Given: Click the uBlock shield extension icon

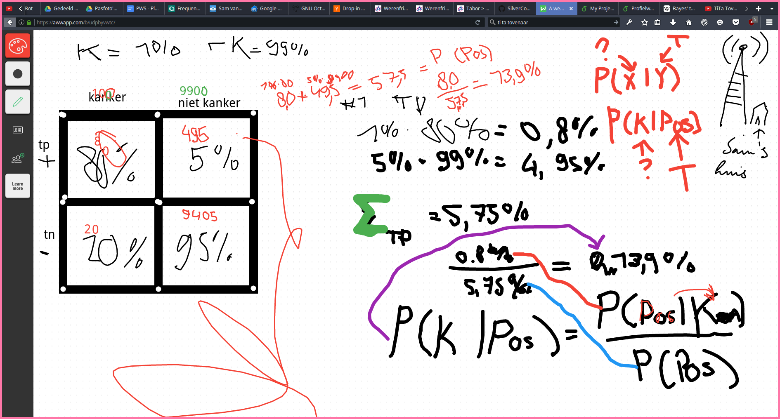Looking at the screenshot, I should coord(752,22).
